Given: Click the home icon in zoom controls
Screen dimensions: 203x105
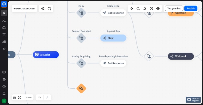Looking at the screenshot, I should pyautogui.click(x=15, y=97).
